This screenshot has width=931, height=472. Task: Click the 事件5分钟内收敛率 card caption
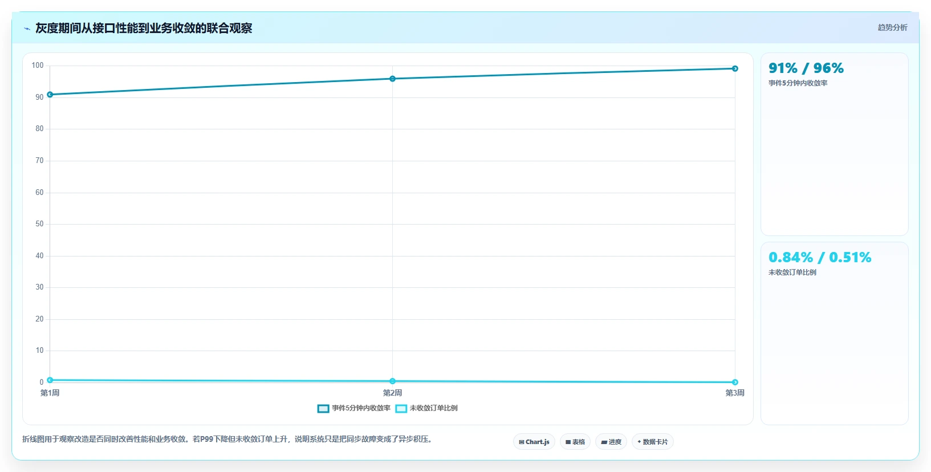[798, 83]
